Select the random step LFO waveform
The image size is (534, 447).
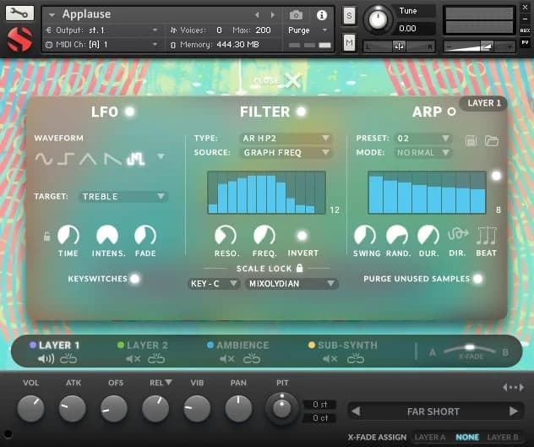point(135,158)
